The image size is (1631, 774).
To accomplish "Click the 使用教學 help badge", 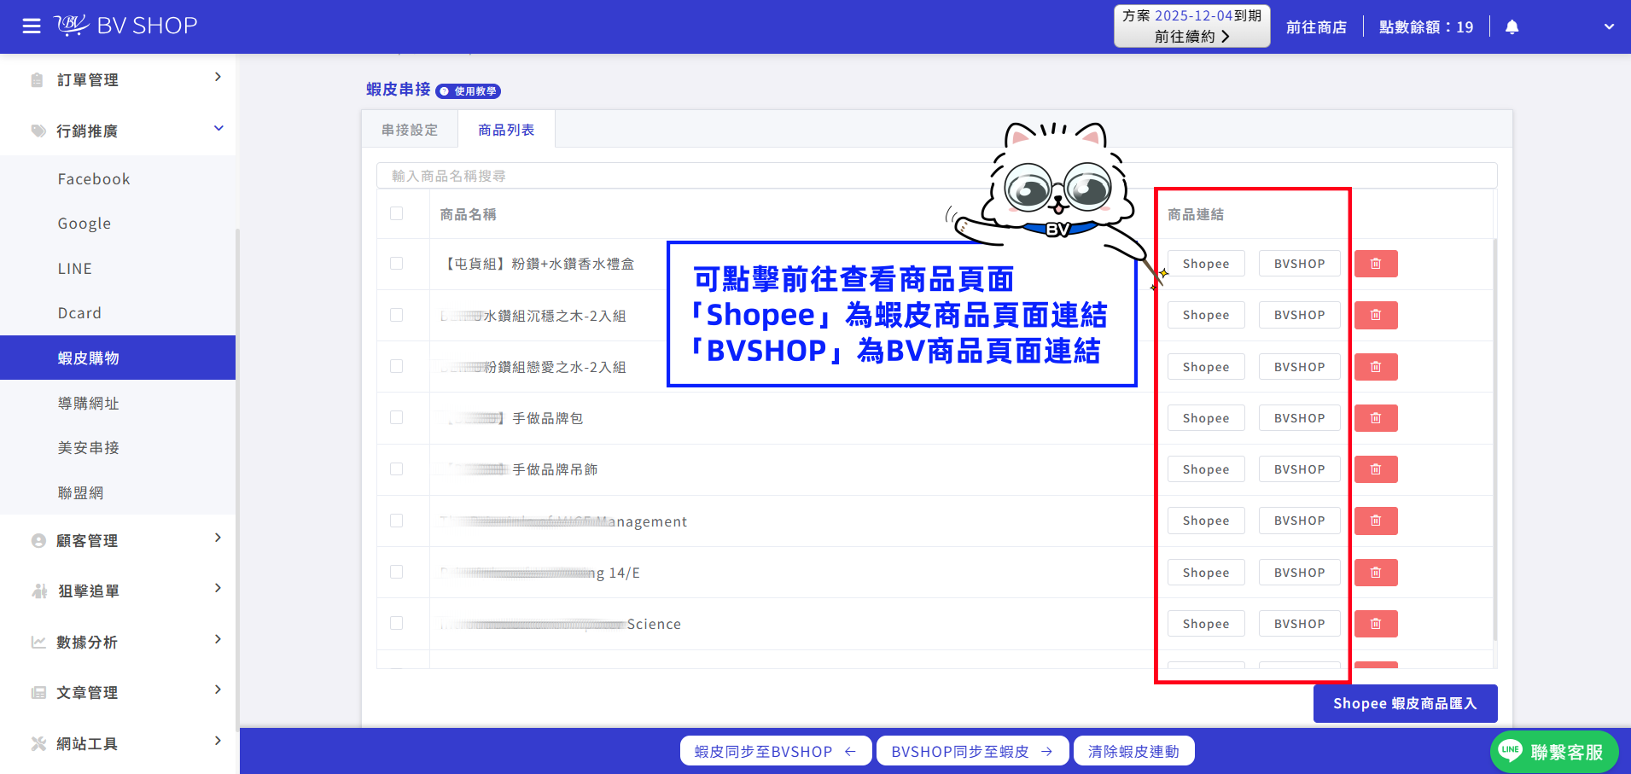I will coord(469,91).
